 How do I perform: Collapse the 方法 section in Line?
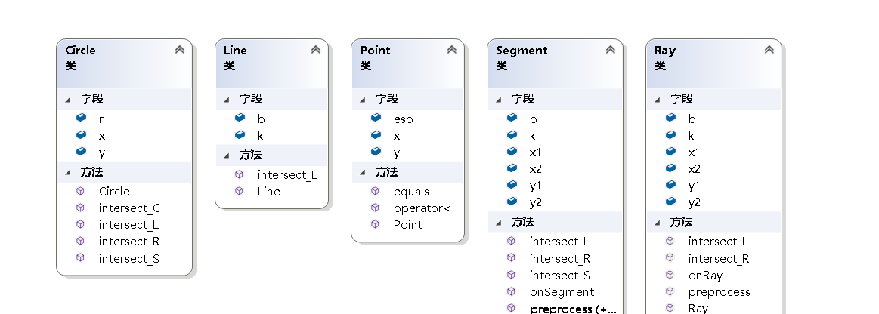pyautogui.click(x=227, y=155)
